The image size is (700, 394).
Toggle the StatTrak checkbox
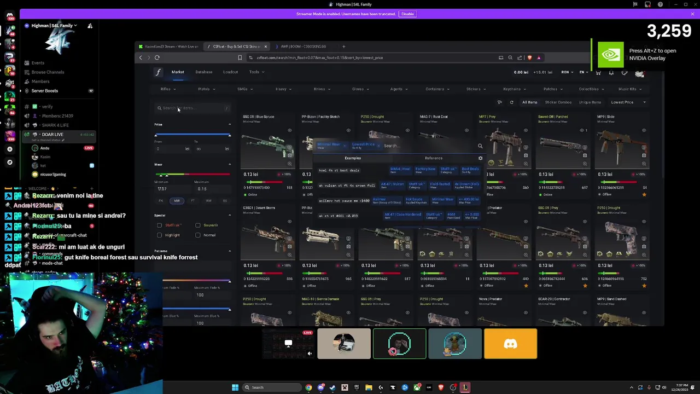point(160,225)
